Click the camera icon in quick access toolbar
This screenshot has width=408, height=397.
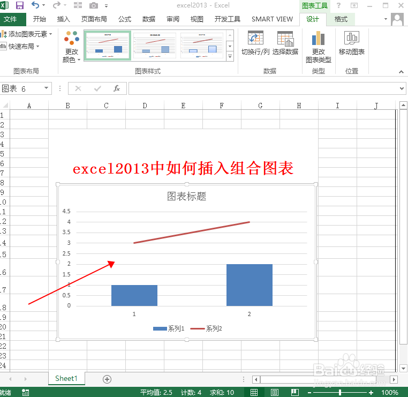tap(93, 5)
